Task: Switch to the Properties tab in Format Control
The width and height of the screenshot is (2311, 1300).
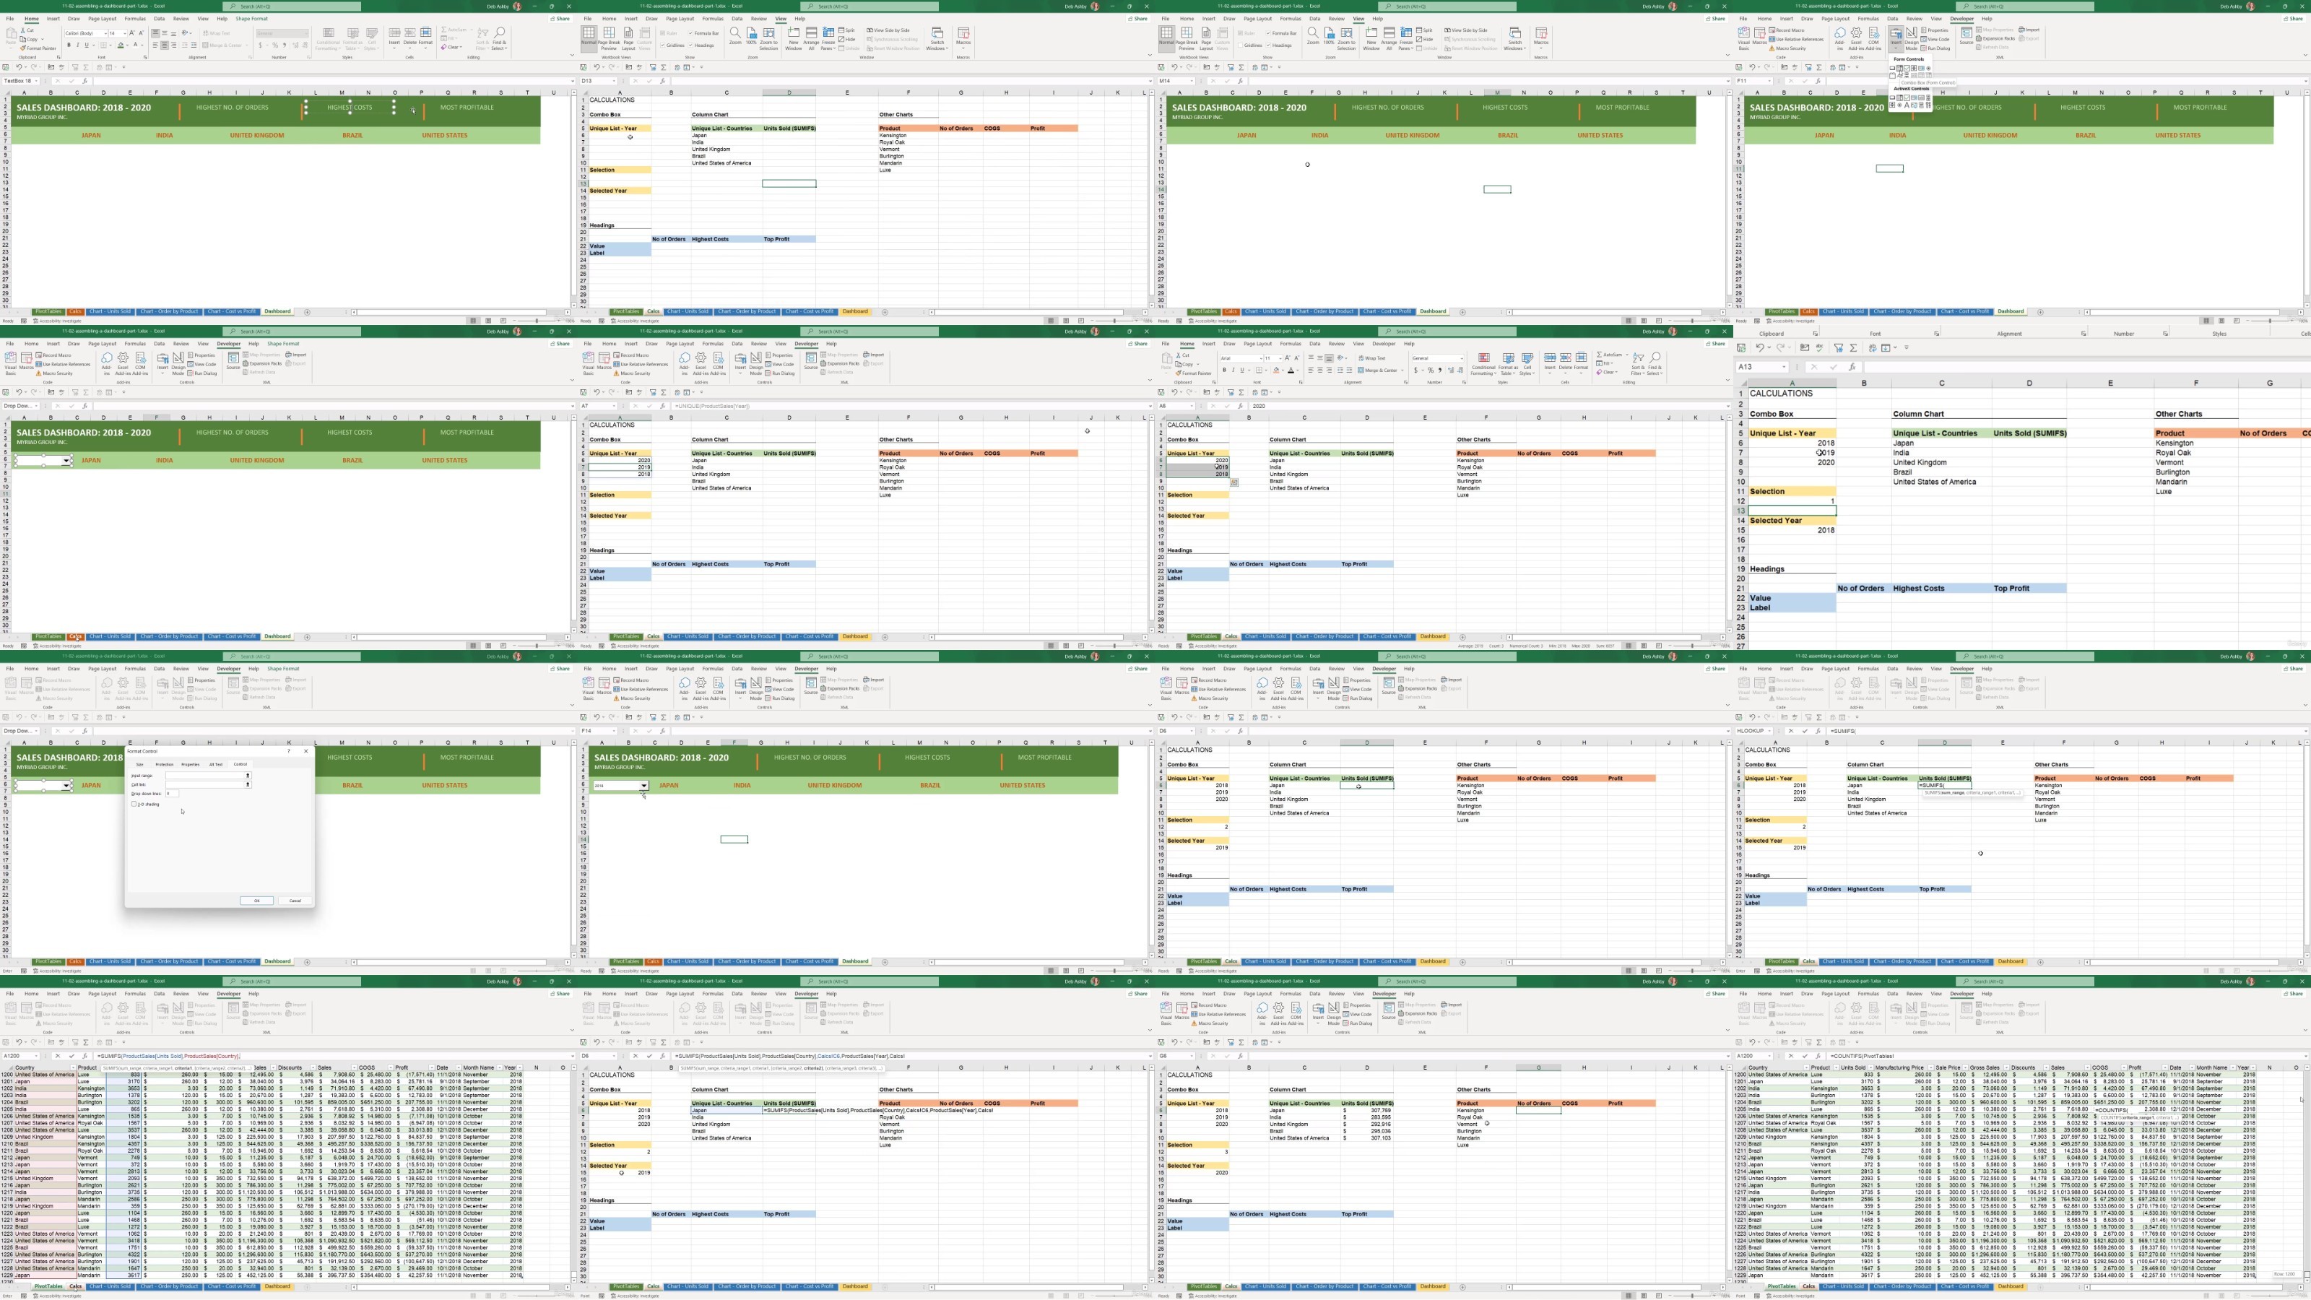Action: coord(191,766)
